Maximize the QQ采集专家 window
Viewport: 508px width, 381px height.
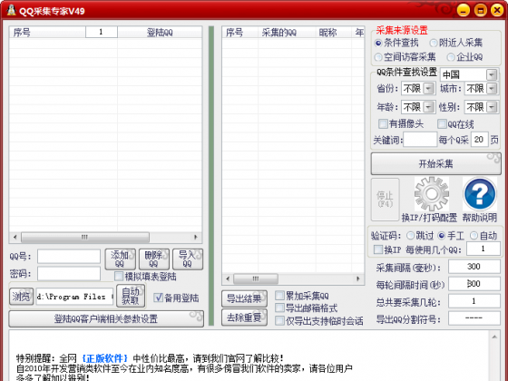tap(481, 10)
